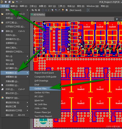The height and width of the screenshot is (129, 122).
Task: Expand the 最近的设计工作区 submenu arrow
Action: (x=27, y=110)
